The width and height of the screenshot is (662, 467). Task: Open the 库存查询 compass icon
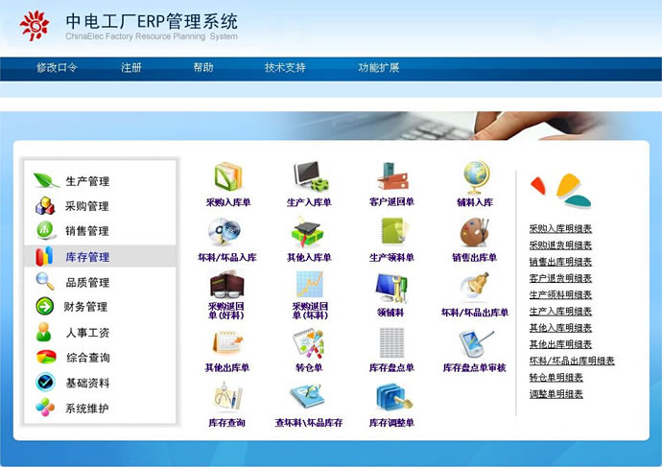[227, 397]
